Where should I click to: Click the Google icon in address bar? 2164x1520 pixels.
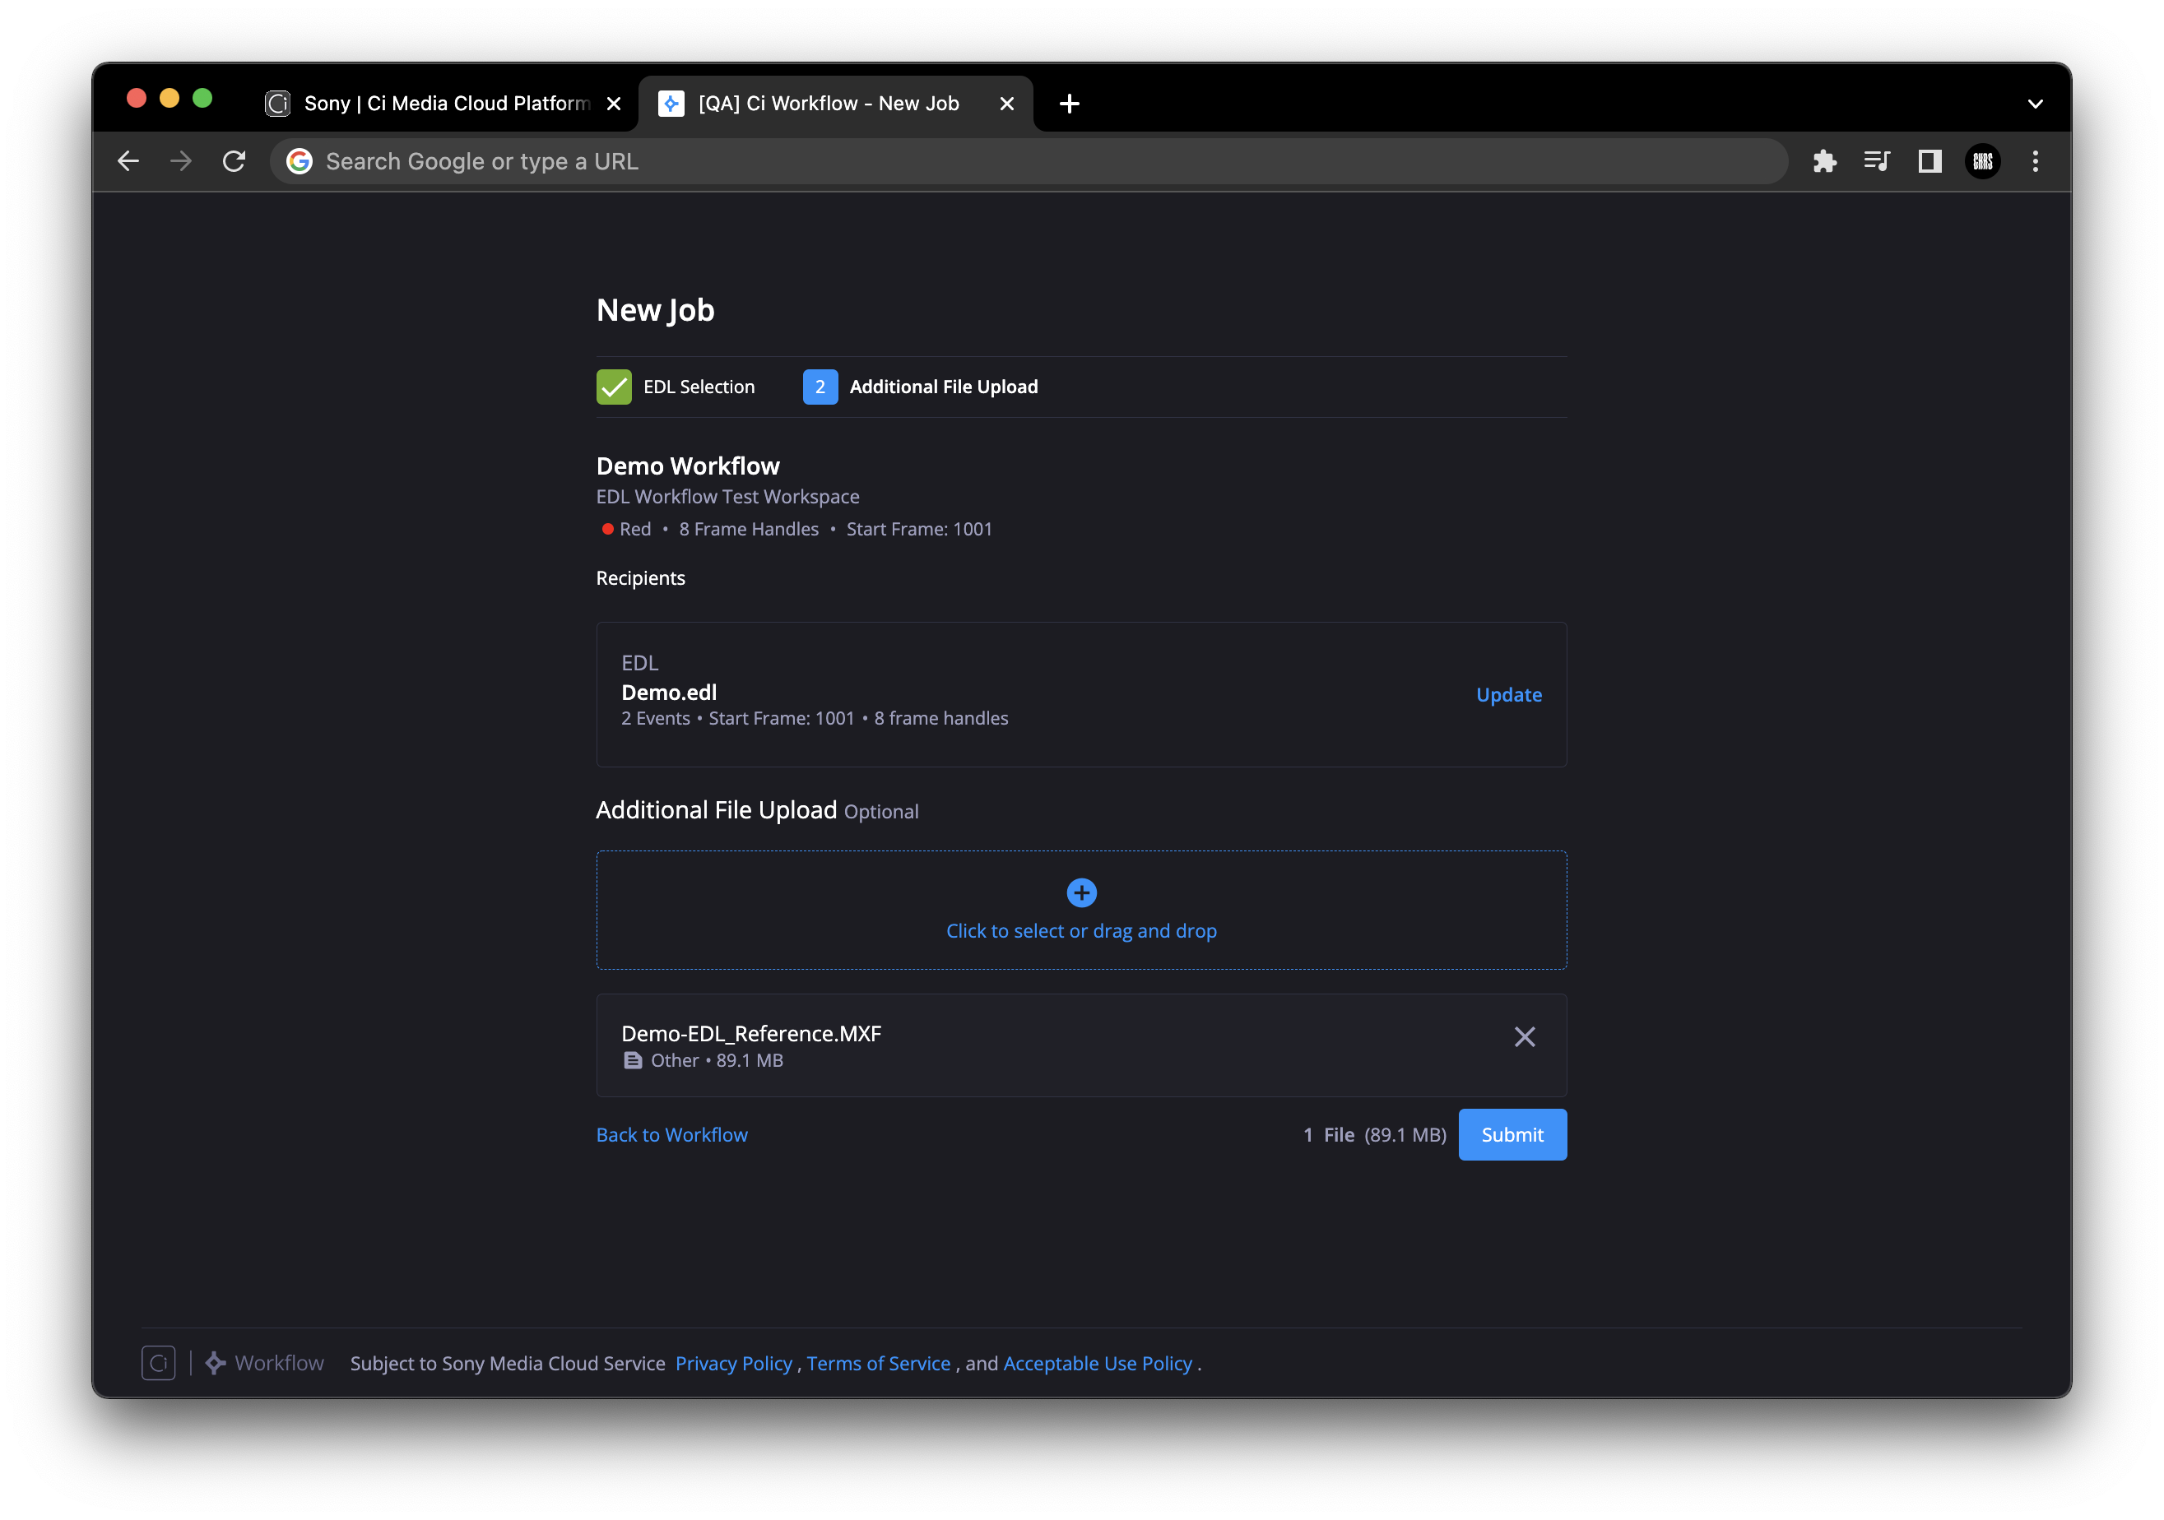click(x=299, y=161)
